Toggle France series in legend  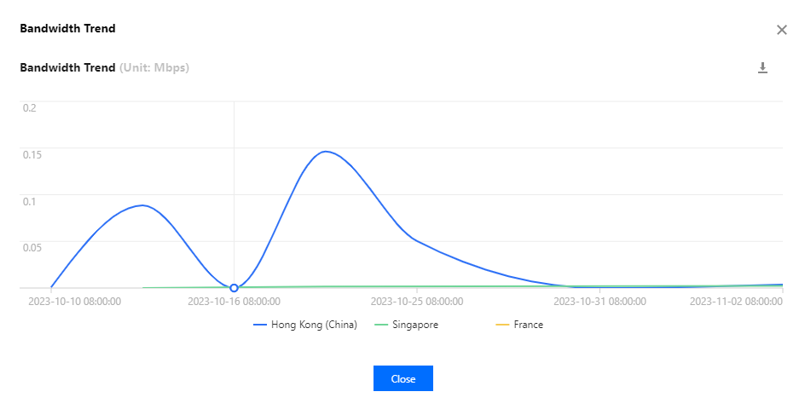519,325
